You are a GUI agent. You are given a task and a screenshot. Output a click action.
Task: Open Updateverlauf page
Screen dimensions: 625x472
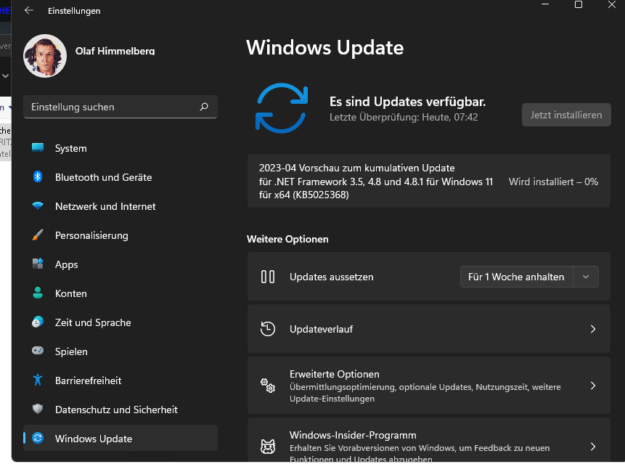[429, 329]
